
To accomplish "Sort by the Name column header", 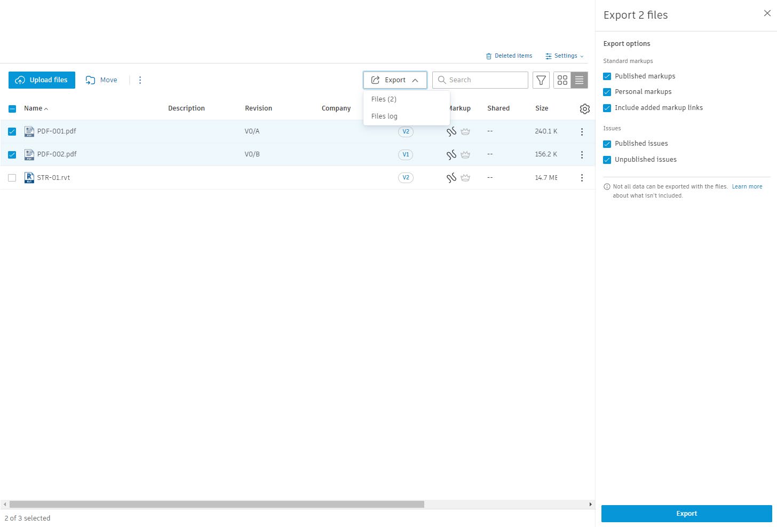I will click(36, 108).
